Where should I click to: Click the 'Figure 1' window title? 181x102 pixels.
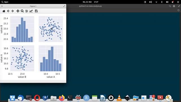pos(33,6)
